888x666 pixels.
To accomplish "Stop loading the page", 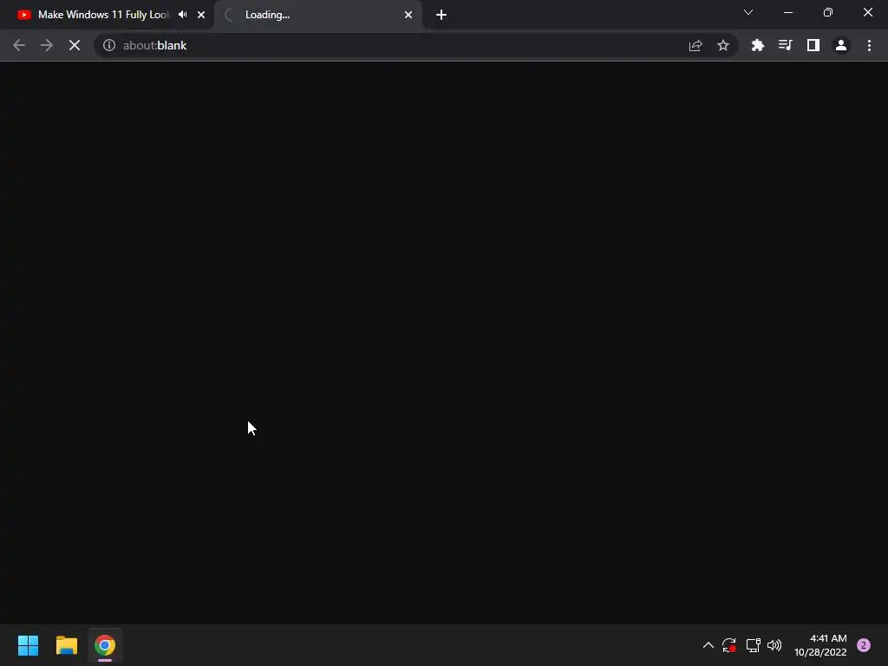I will tap(75, 45).
